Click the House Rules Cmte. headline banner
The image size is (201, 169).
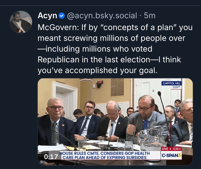click(110, 155)
